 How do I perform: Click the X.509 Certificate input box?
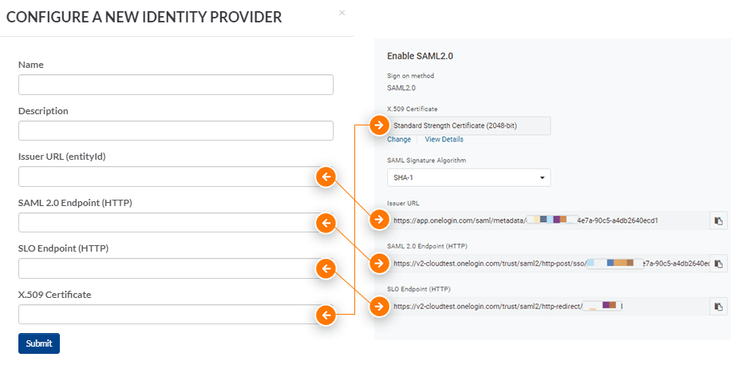point(166,315)
